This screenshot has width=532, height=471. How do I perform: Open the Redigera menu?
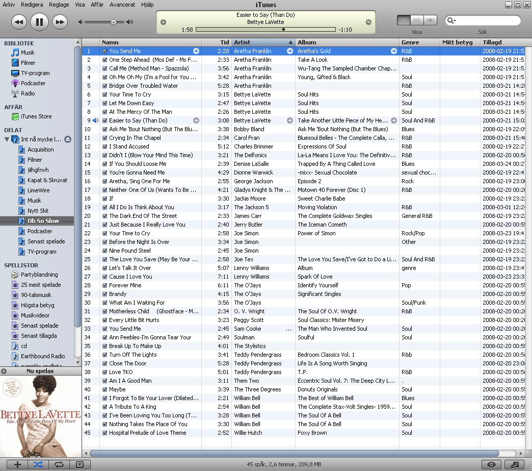(x=32, y=5)
